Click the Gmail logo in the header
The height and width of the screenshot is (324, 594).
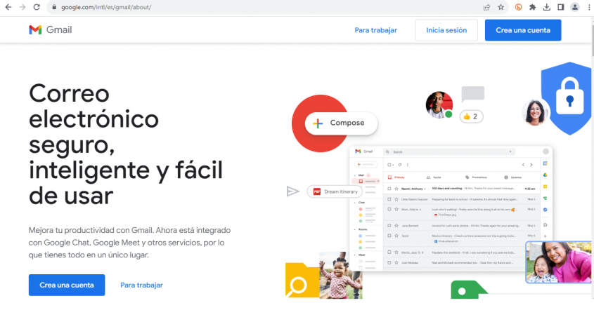pyautogui.click(x=51, y=30)
